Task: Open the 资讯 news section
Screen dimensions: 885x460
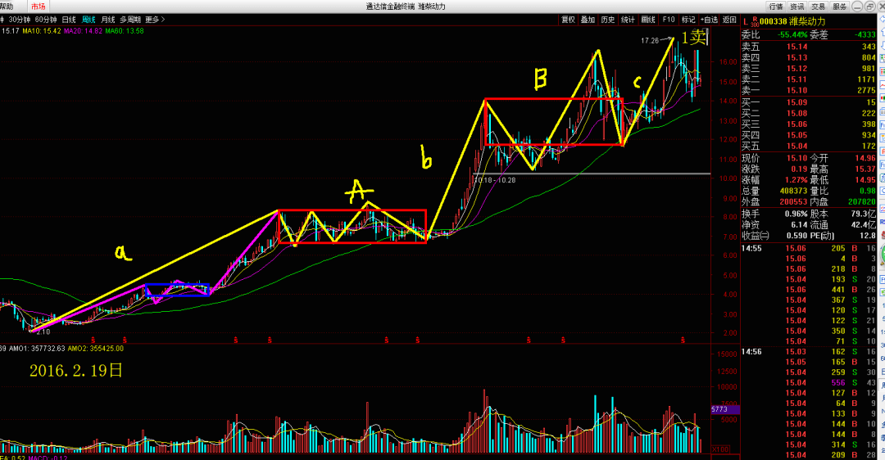Action: click(x=797, y=7)
